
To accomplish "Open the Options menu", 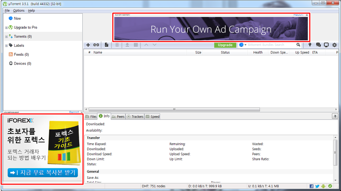I will (19, 10).
